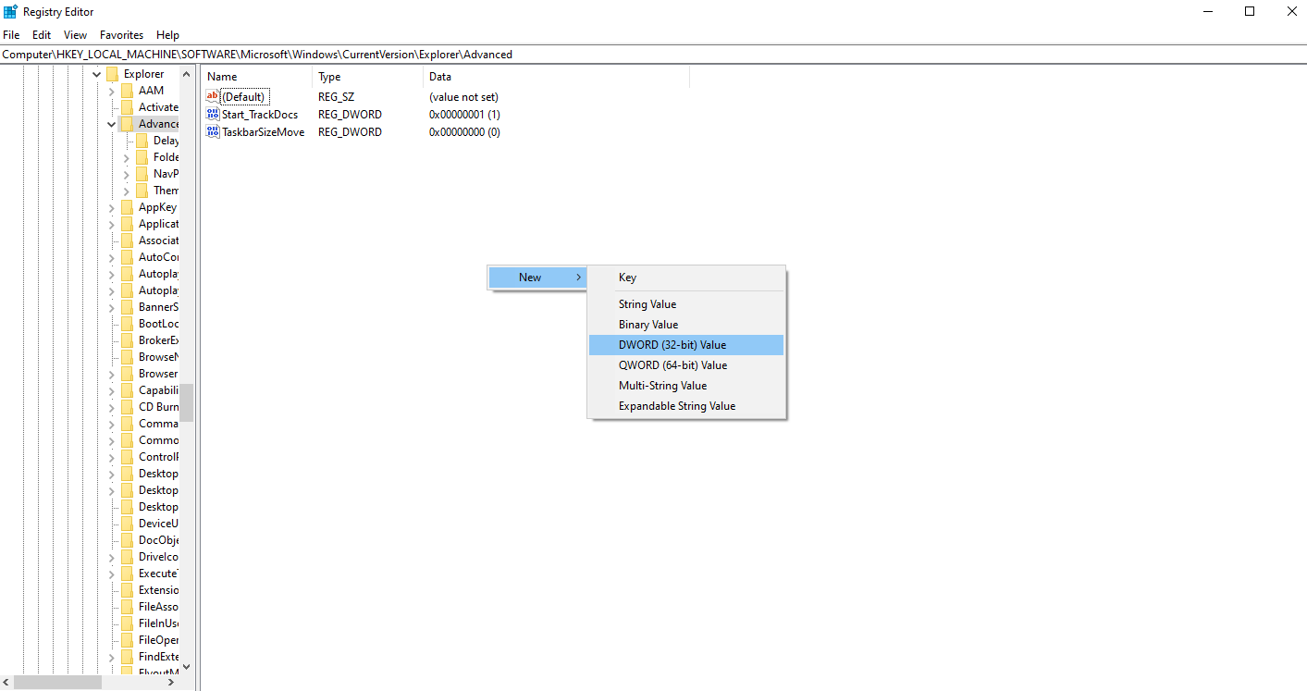Click the DocObje key folder icon
The height and width of the screenshot is (691, 1307).
tap(128, 540)
